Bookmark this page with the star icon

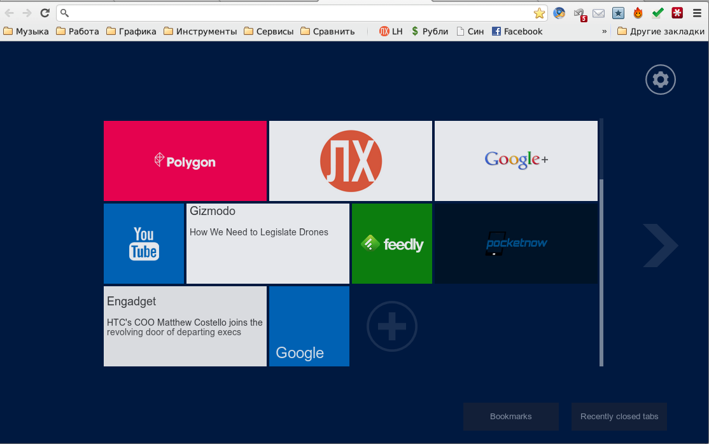click(x=539, y=13)
